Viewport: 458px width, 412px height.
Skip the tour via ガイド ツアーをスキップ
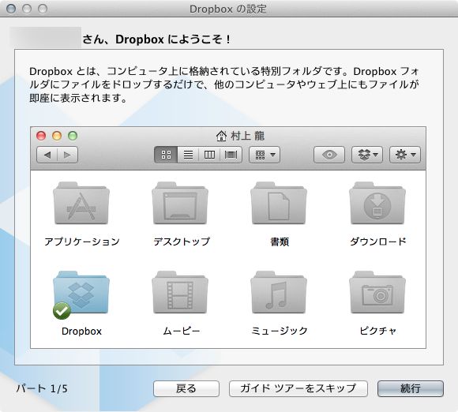point(298,388)
